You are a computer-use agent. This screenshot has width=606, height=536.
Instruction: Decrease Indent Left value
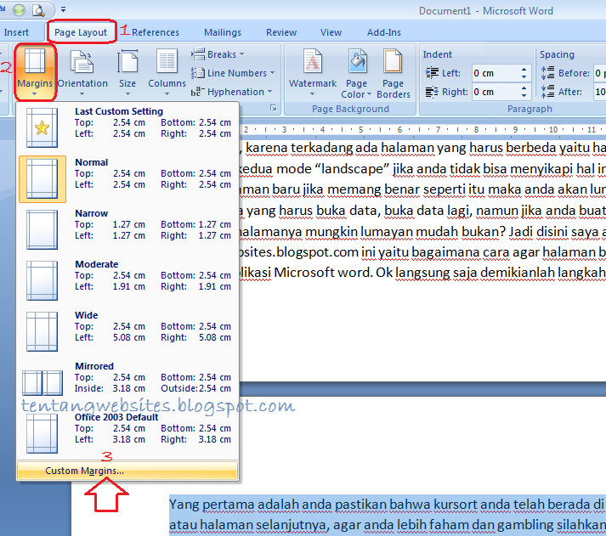[524, 76]
